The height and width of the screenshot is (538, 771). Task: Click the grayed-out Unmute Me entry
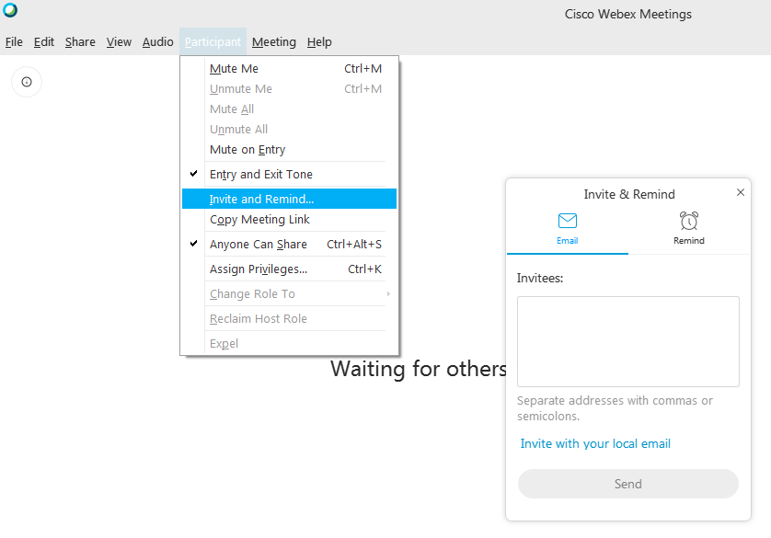coord(289,89)
